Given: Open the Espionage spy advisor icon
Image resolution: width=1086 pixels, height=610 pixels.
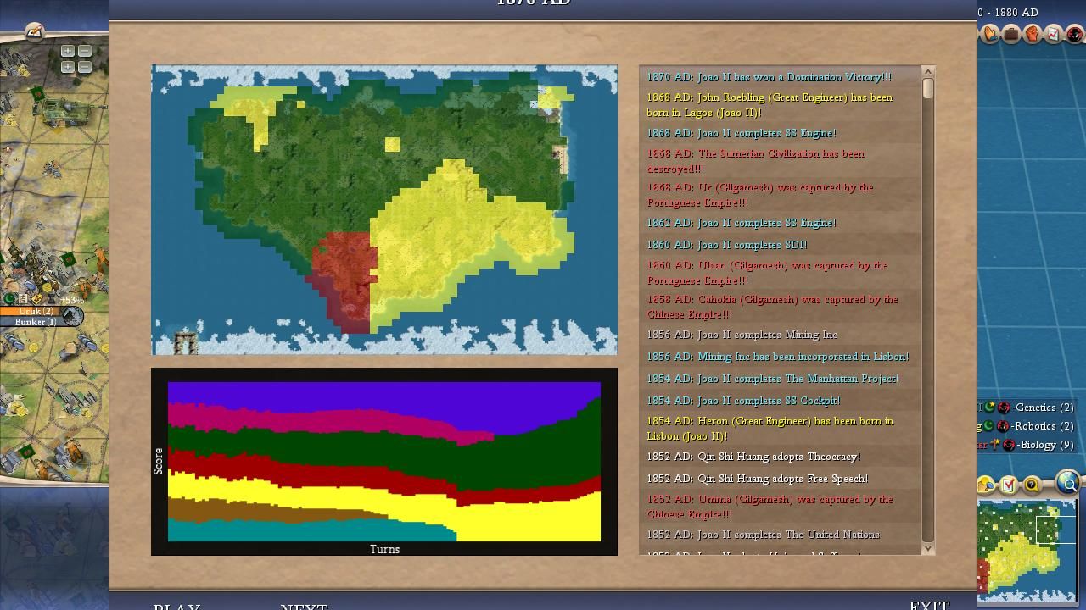Looking at the screenshot, I should (1074, 34).
